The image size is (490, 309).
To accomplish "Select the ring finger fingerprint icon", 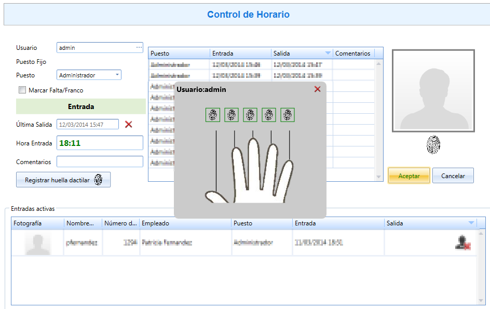I will (269, 115).
